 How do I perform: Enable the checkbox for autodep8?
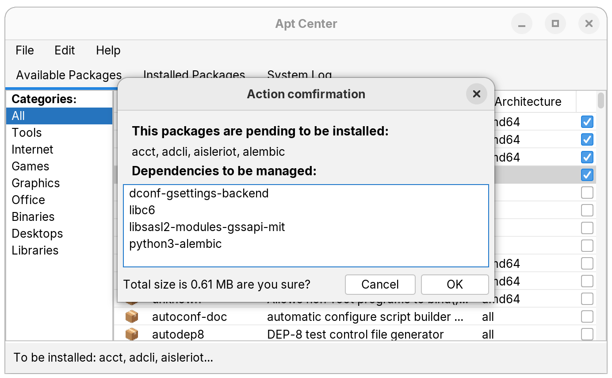pyautogui.click(x=587, y=334)
